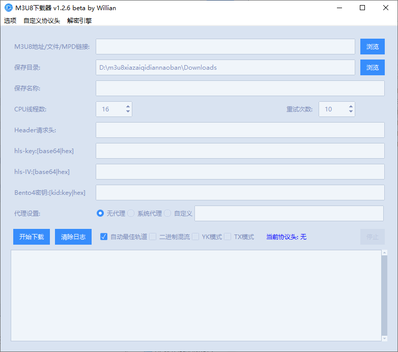
Task: Decrease the CPU线程数 value with down arrow
Action: (128, 112)
